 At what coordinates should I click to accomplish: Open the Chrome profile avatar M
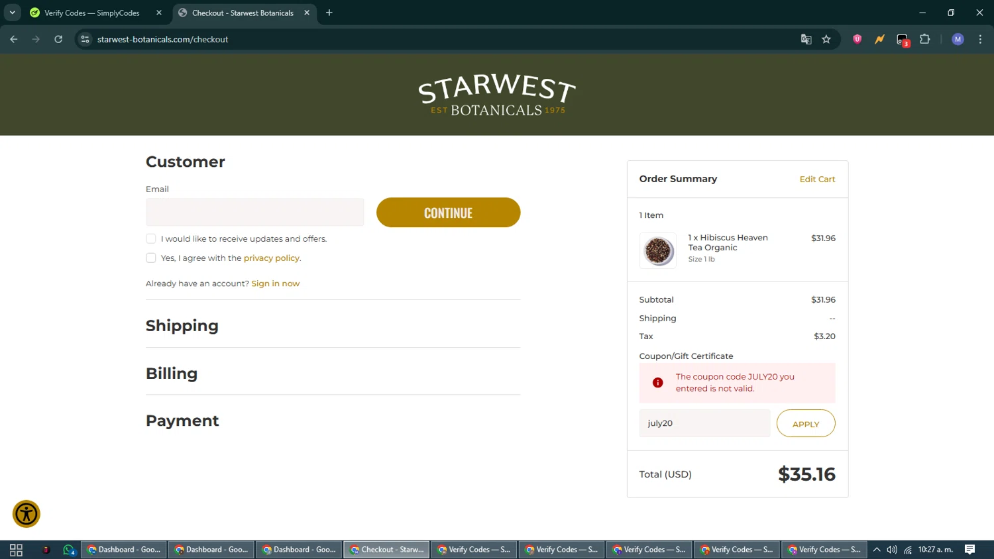tap(958, 39)
